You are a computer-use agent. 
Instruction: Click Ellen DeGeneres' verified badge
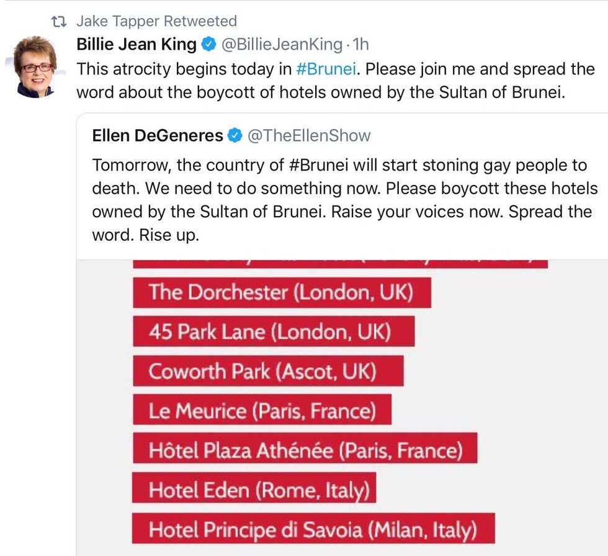click(235, 136)
